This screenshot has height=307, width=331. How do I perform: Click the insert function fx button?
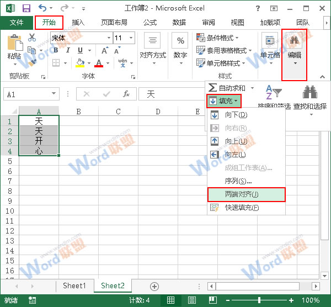126,94
